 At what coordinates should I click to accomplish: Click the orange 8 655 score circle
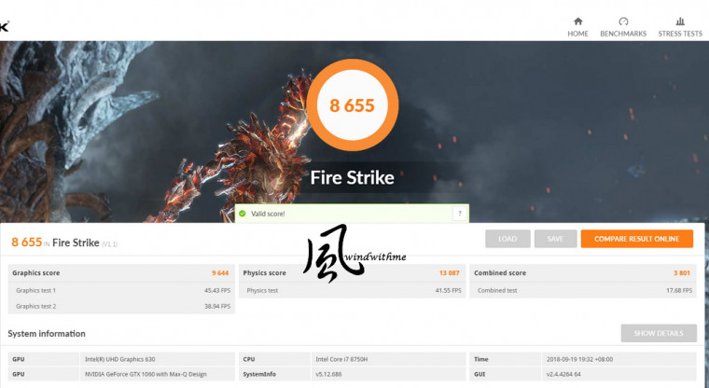click(x=353, y=105)
